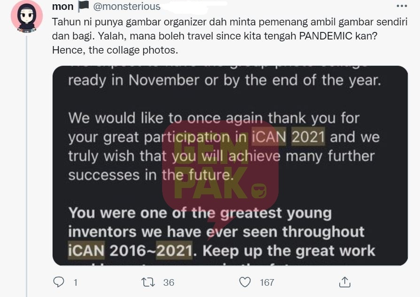Click the black flag emoji beside the name
Viewport: 420px width, 297px height.
tap(83, 6)
